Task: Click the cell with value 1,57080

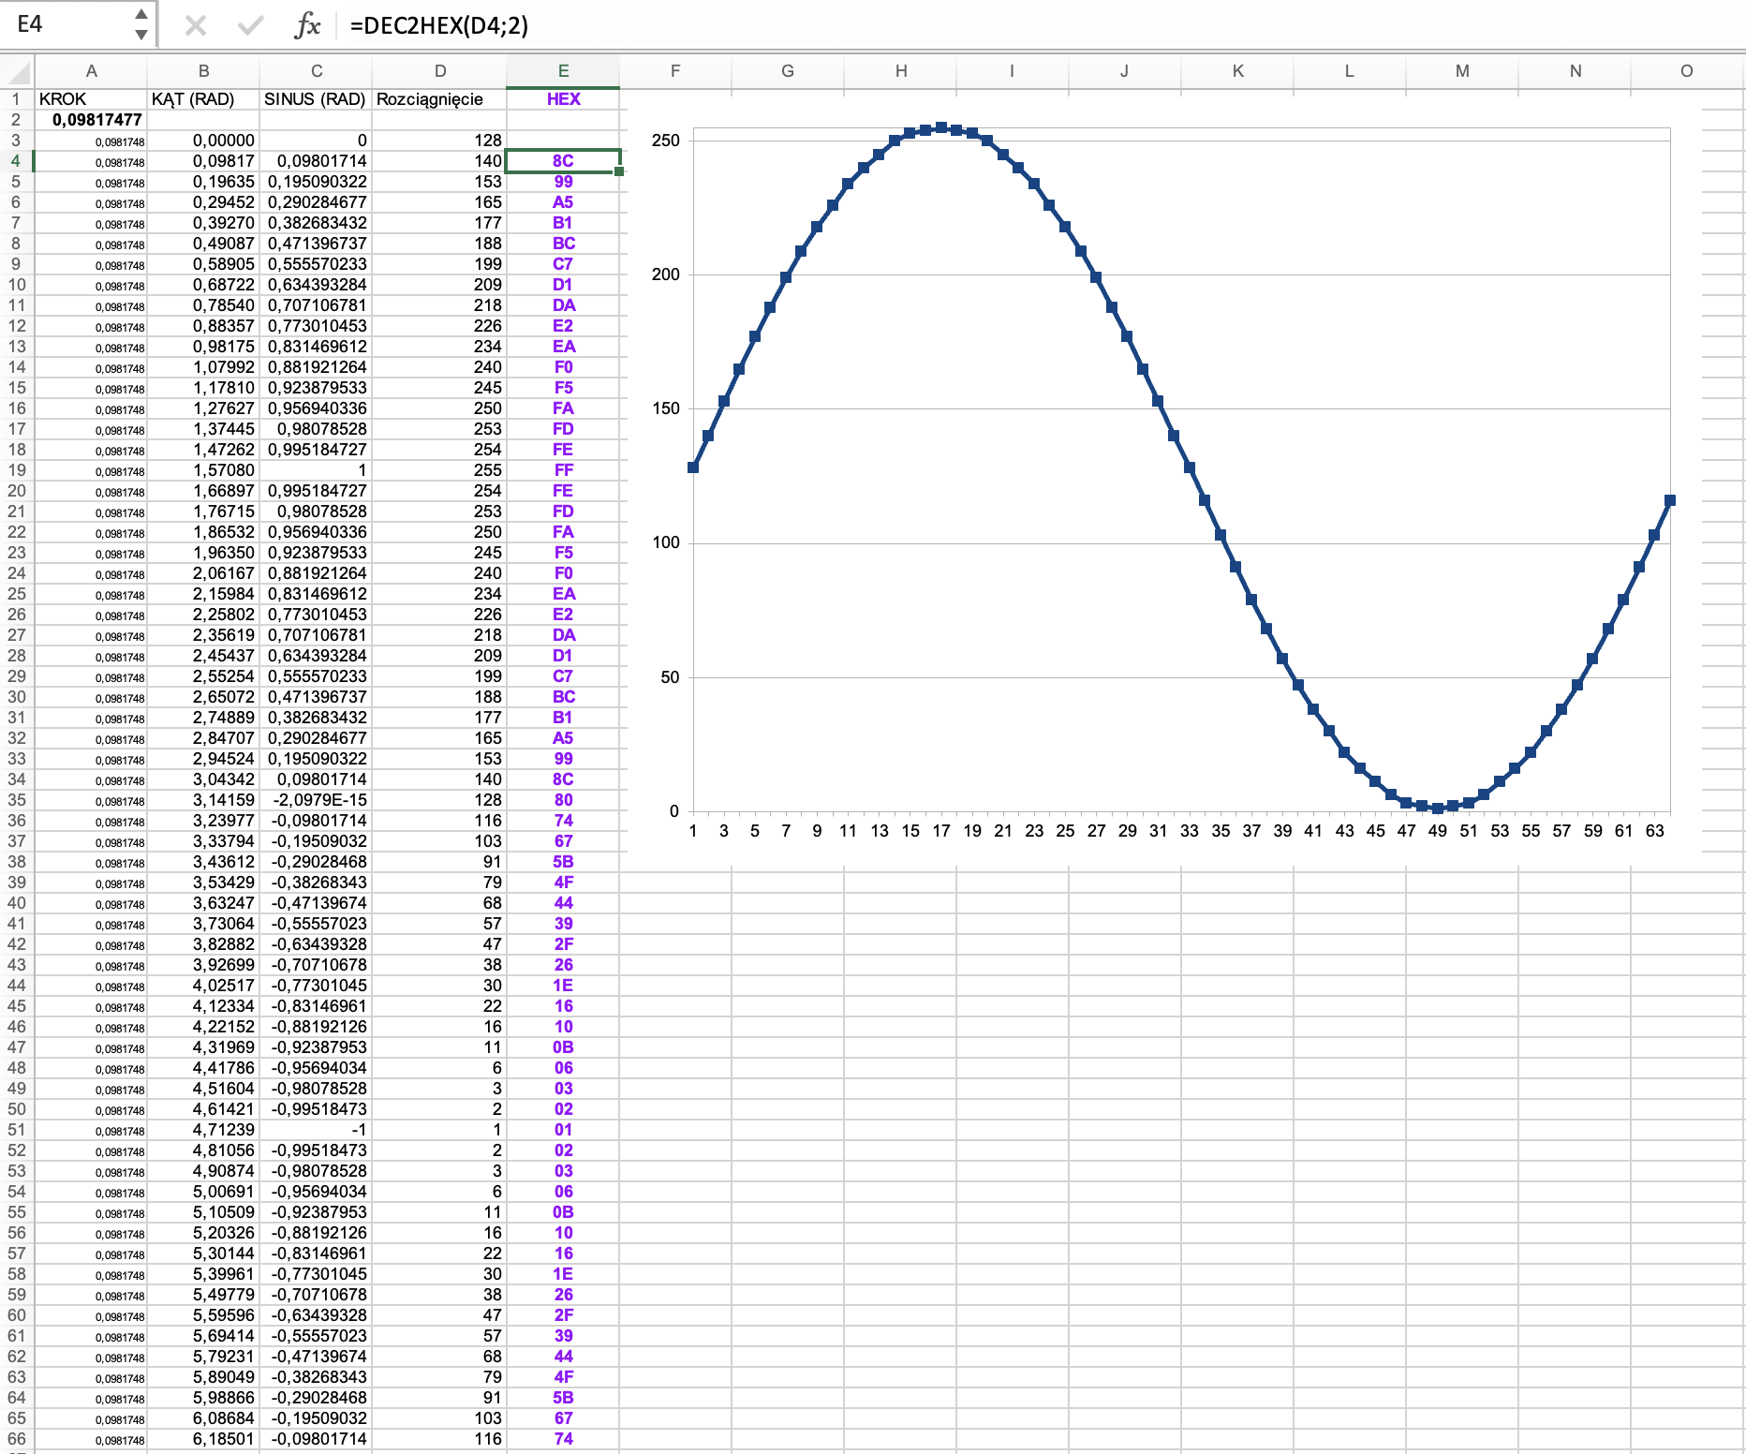Action: [x=203, y=470]
